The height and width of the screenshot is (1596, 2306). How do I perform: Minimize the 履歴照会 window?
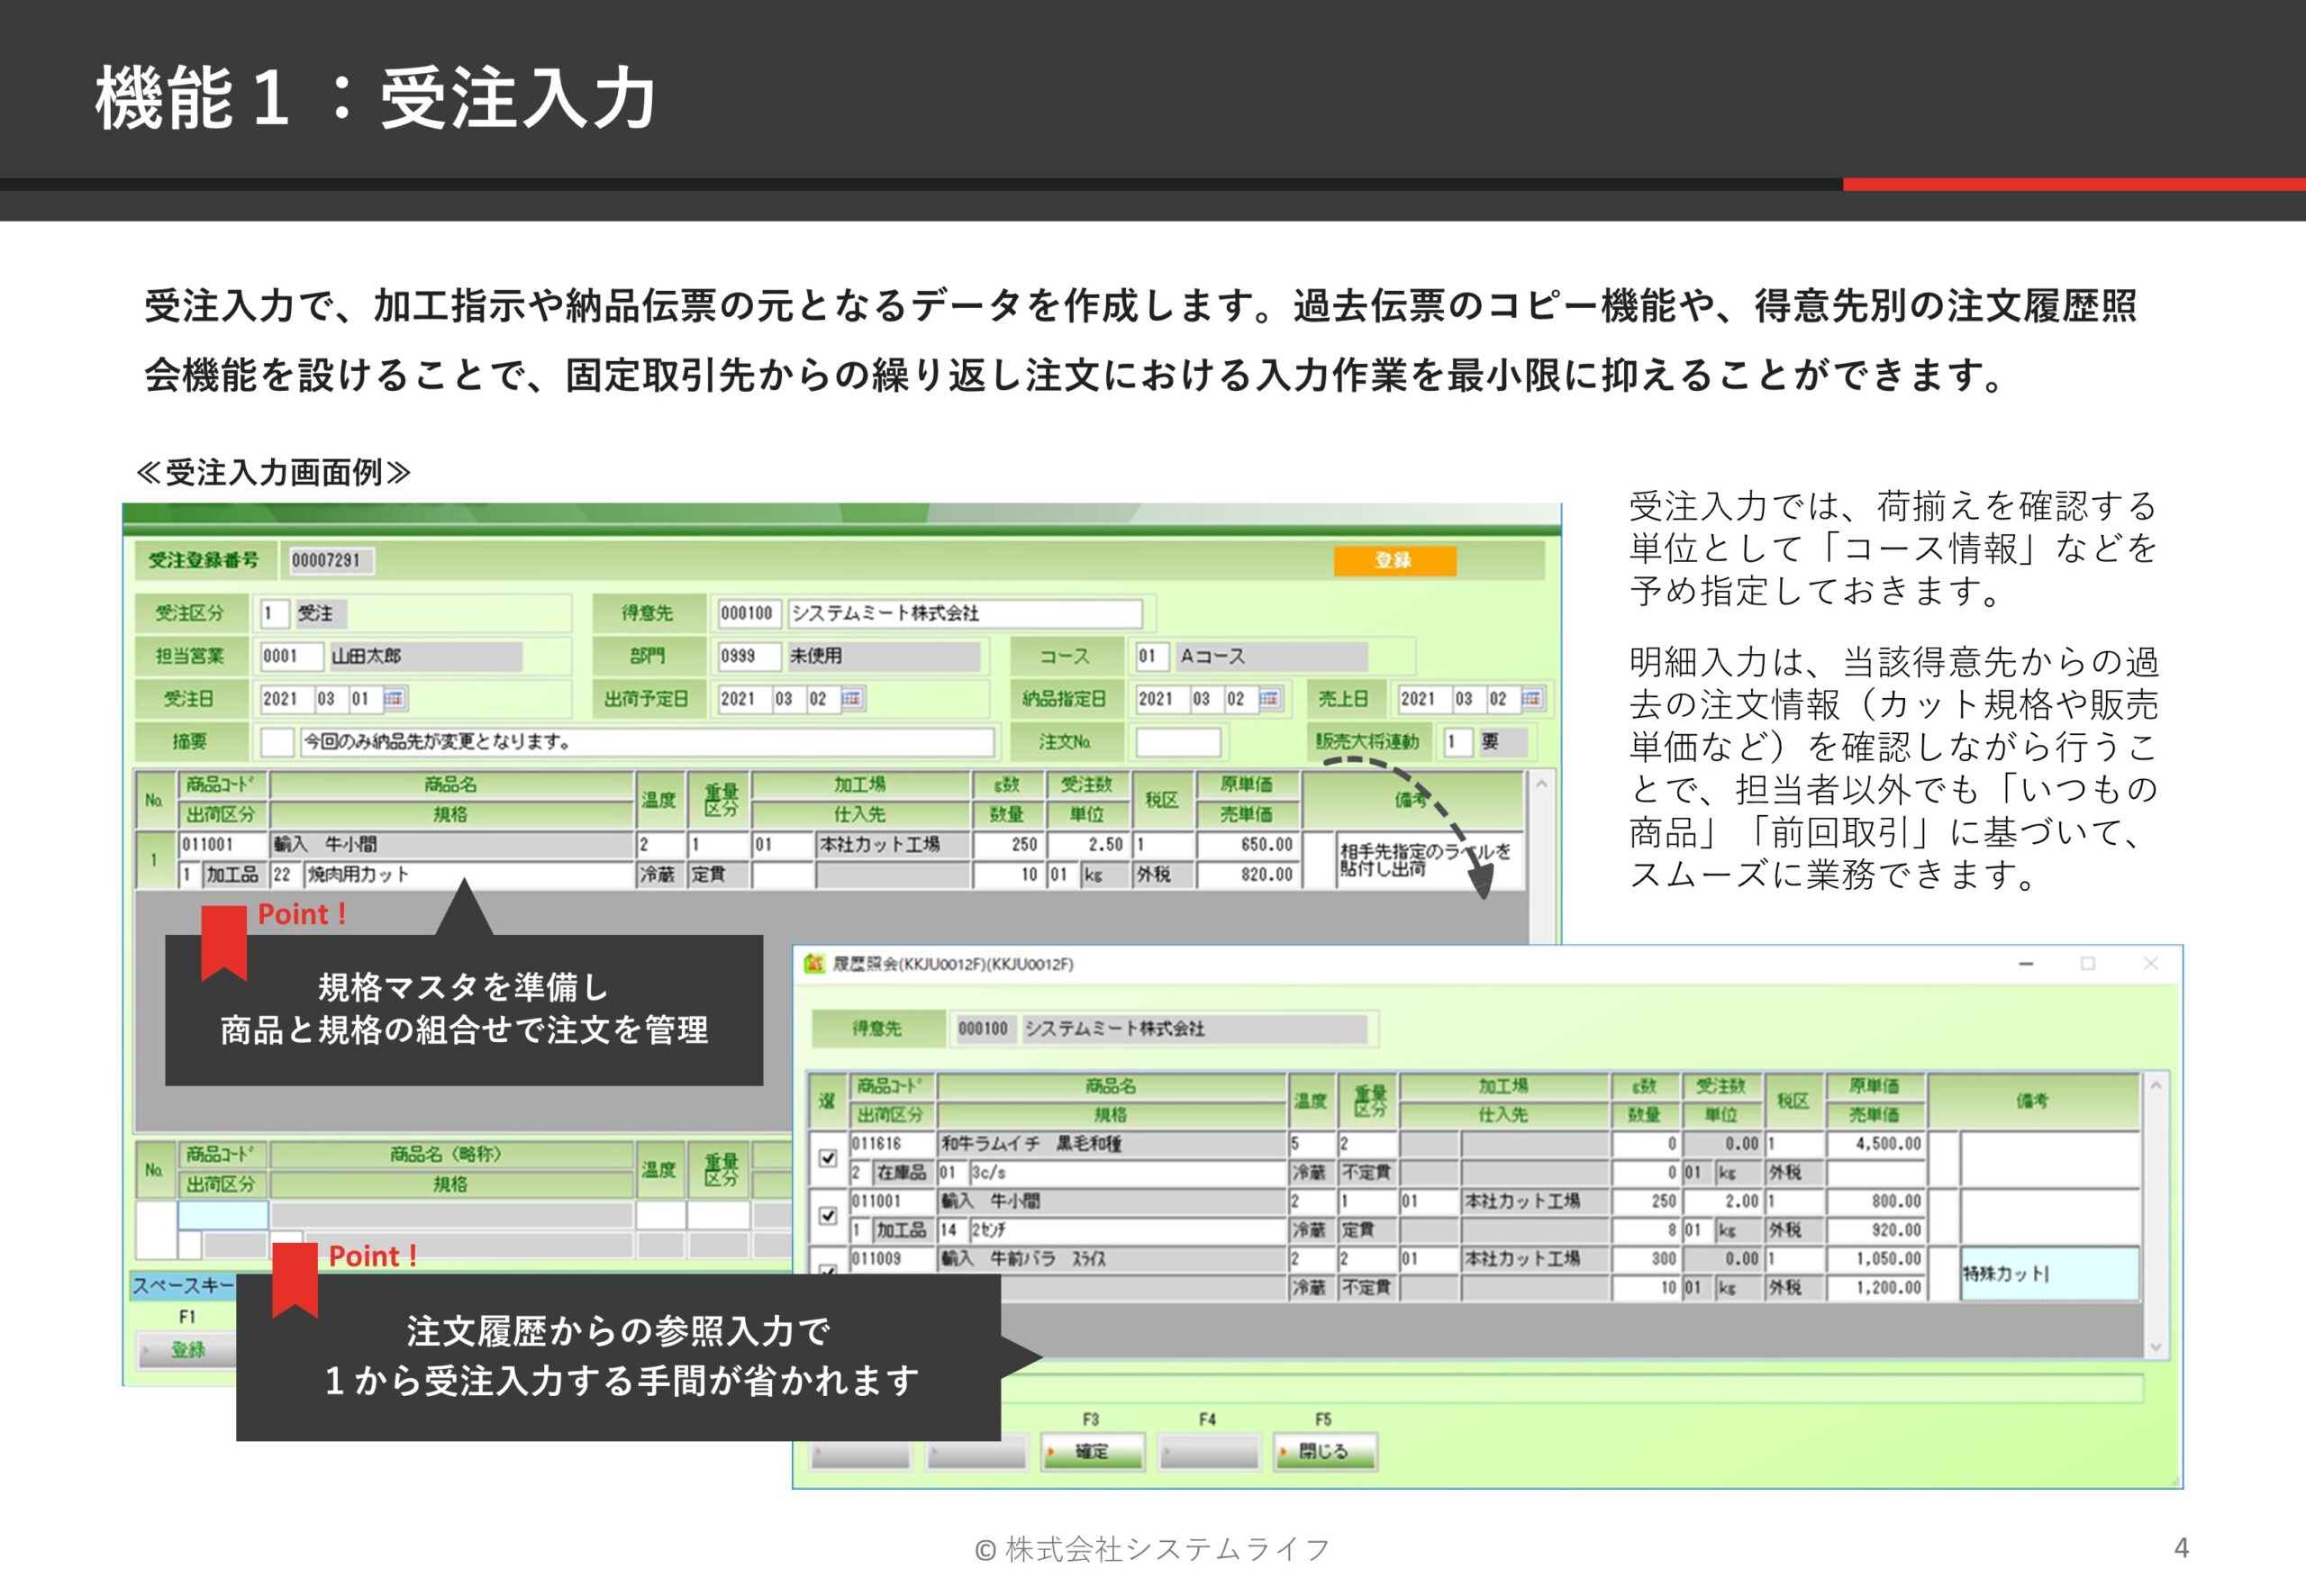(x=2026, y=963)
